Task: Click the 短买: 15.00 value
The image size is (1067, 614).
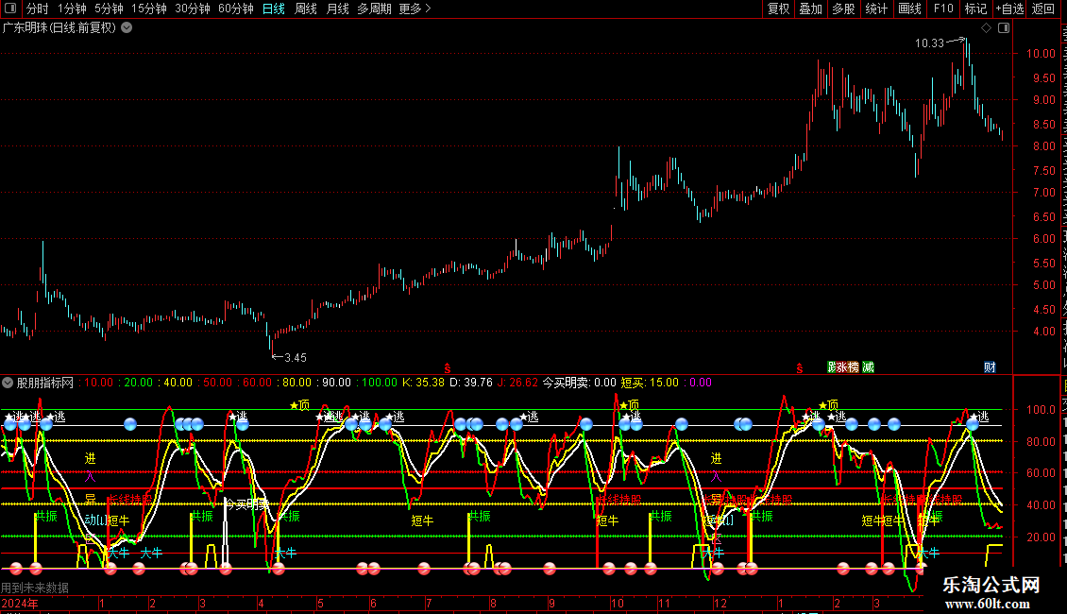Action: [650, 383]
